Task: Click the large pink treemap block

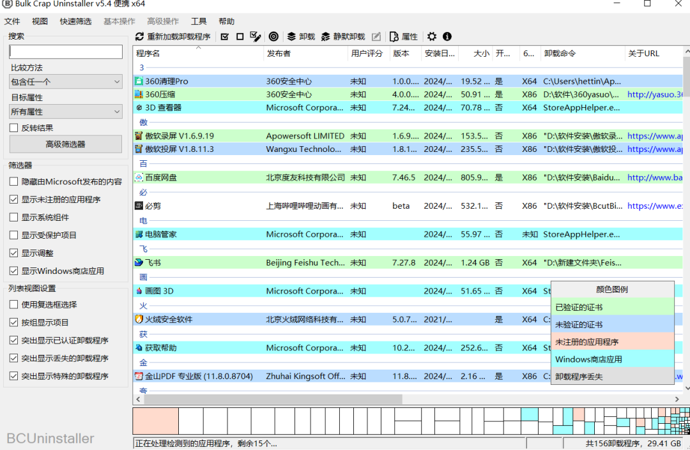Action: [x=156, y=421]
